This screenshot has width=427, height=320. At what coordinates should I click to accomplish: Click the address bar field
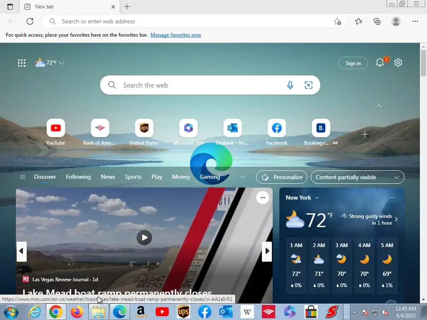[194, 21]
